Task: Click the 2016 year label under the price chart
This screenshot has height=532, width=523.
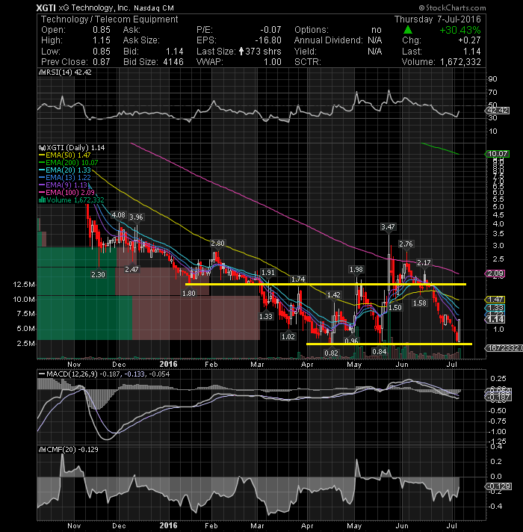Action: pos(168,364)
